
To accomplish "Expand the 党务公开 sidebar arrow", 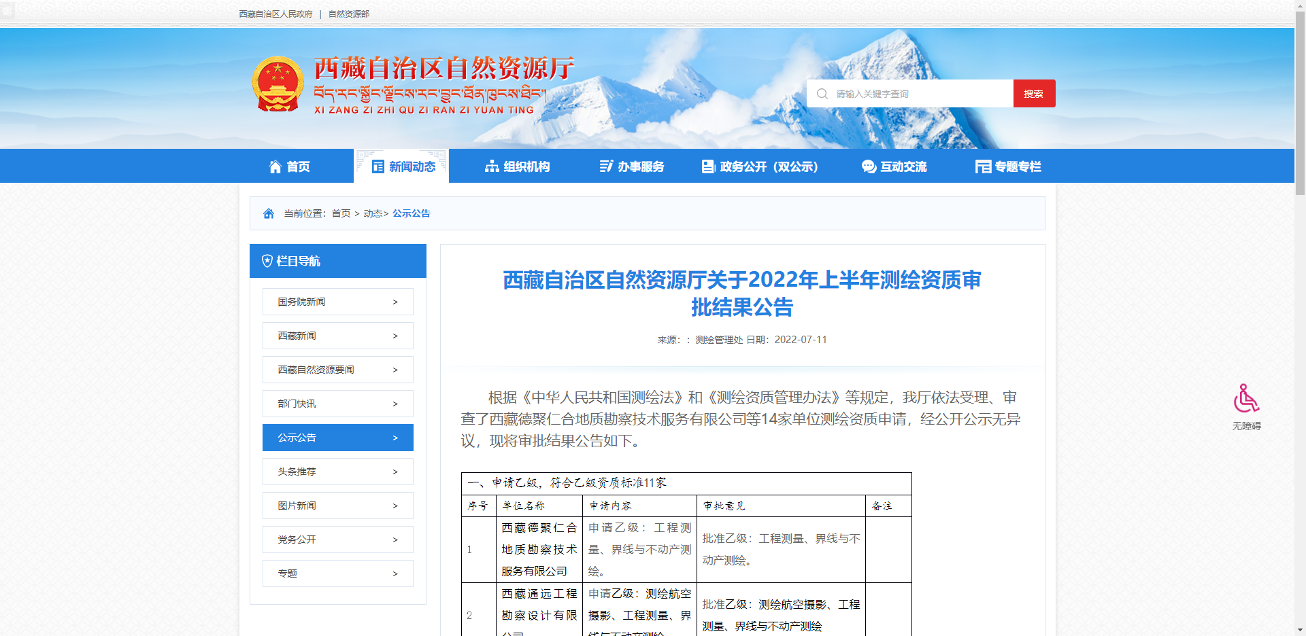I will [395, 540].
